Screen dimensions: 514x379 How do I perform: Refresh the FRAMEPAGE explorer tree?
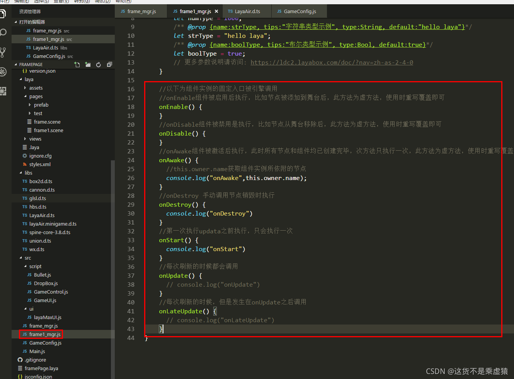pyautogui.click(x=99, y=65)
